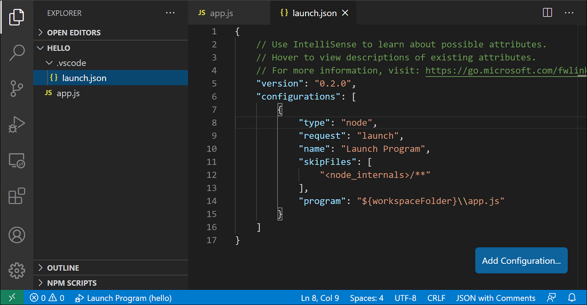Open the Accounts menu in the activity bar
Viewport: 587px width, 305px height.
coord(17,235)
